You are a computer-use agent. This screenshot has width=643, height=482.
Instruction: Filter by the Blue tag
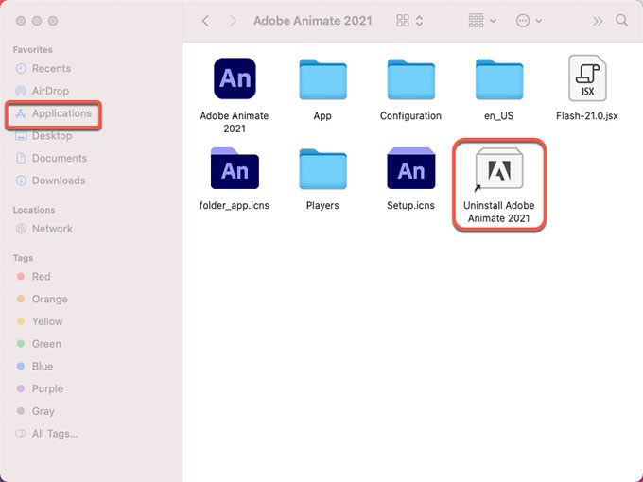pos(34,366)
